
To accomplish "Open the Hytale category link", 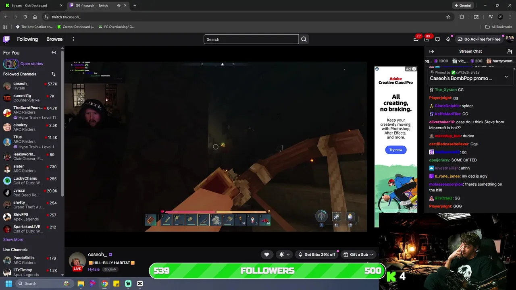I will click(94, 269).
